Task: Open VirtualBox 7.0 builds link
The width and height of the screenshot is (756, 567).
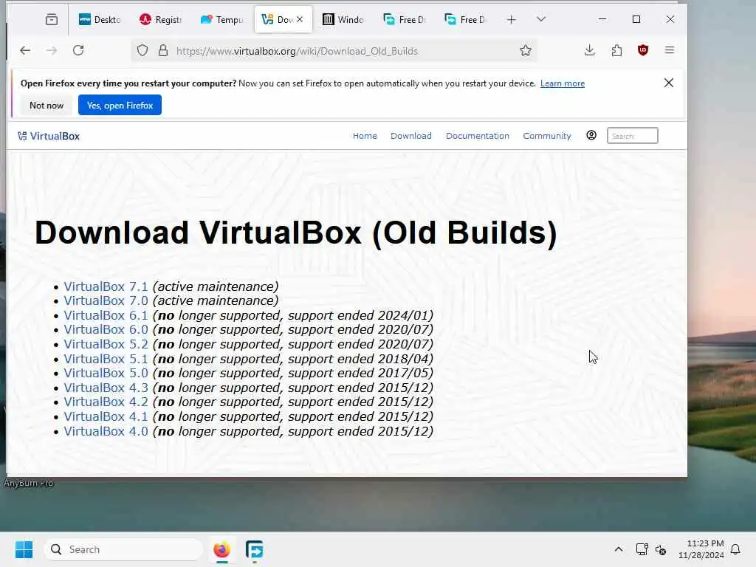Action: pyautogui.click(x=106, y=300)
